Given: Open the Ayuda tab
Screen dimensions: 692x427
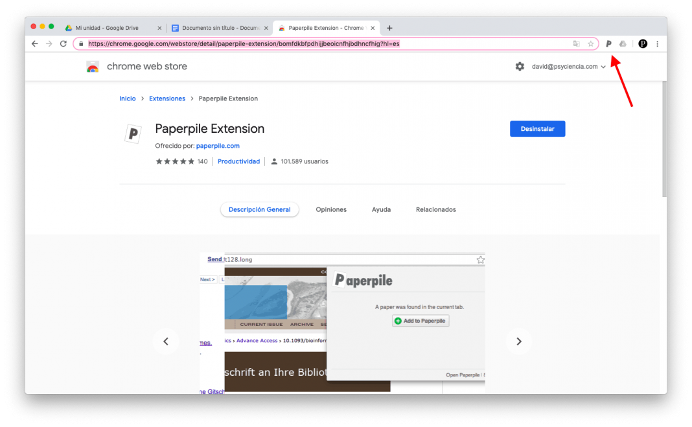Looking at the screenshot, I should [381, 209].
